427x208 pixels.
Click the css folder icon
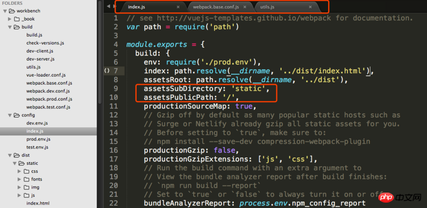click(x=26, y=171)
